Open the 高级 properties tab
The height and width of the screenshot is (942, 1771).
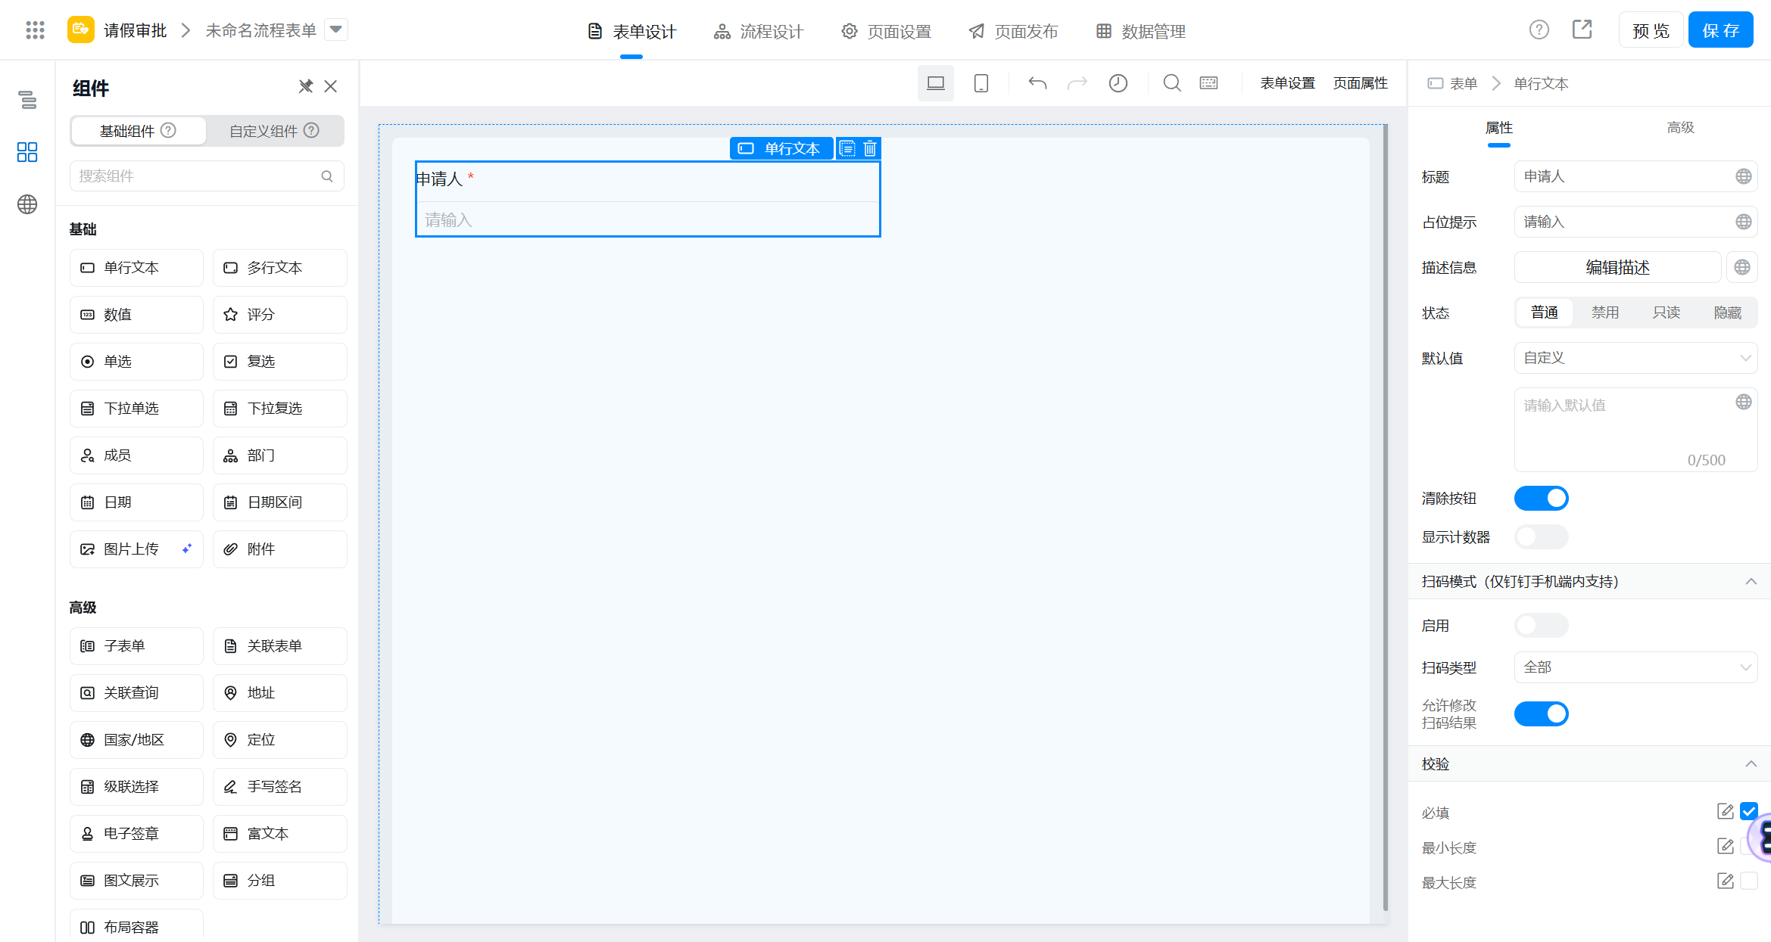pos(1680,128)
